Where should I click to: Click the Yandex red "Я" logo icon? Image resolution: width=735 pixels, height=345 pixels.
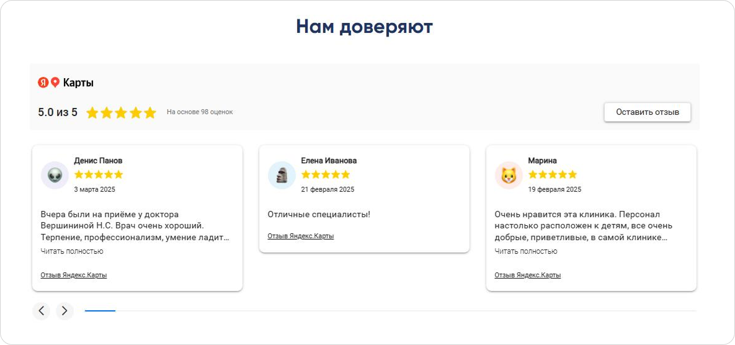coord(43,83)
